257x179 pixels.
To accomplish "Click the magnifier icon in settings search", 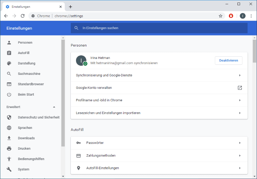I will click(76, 28).
